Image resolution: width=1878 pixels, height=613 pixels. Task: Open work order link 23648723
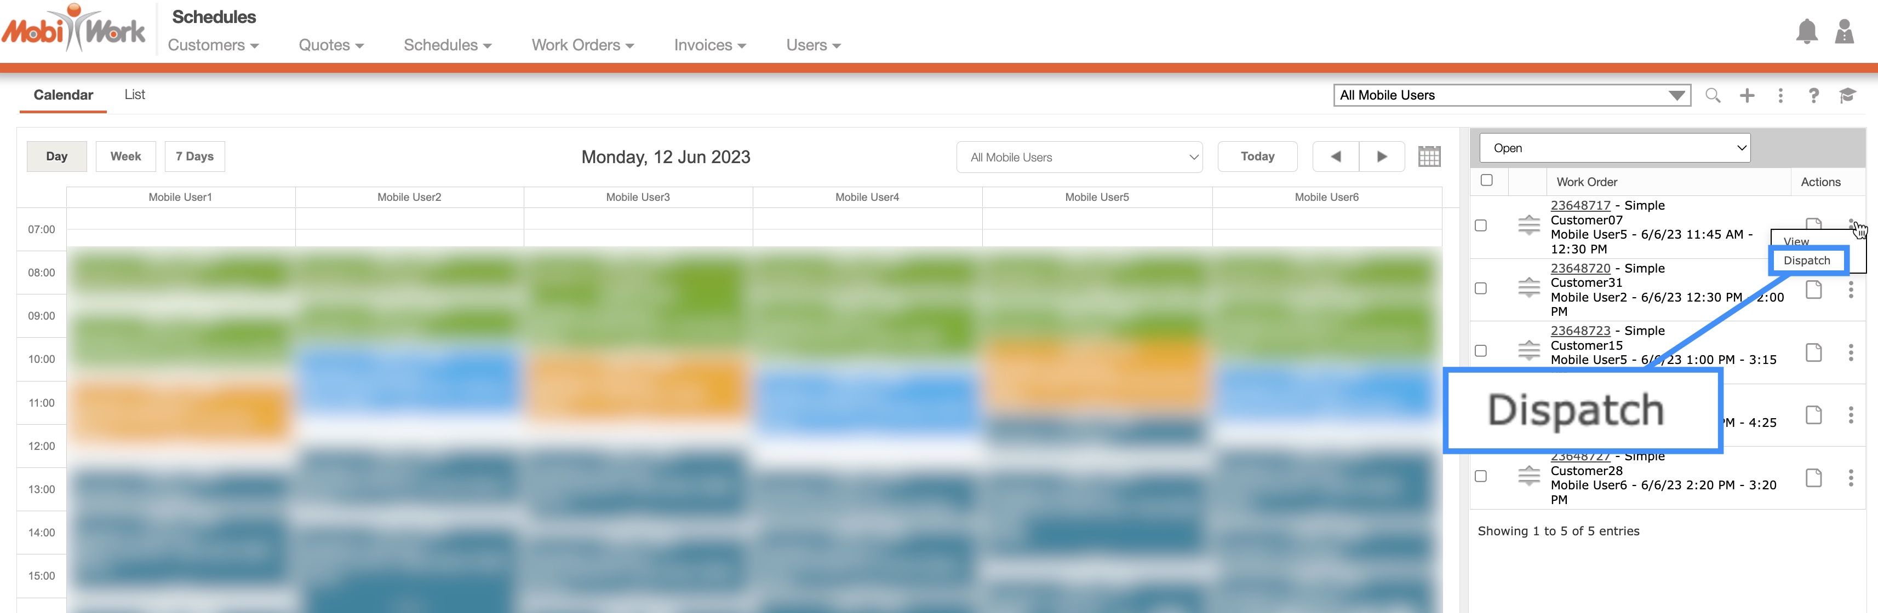pos(1580,331)
